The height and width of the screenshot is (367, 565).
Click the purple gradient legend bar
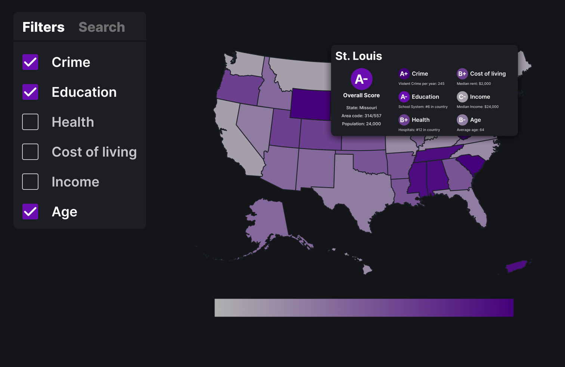pos(364,308)
